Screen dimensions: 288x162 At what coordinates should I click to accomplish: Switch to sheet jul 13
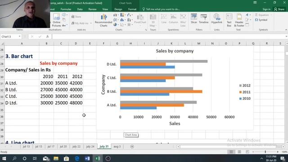(x=26, y=147)
